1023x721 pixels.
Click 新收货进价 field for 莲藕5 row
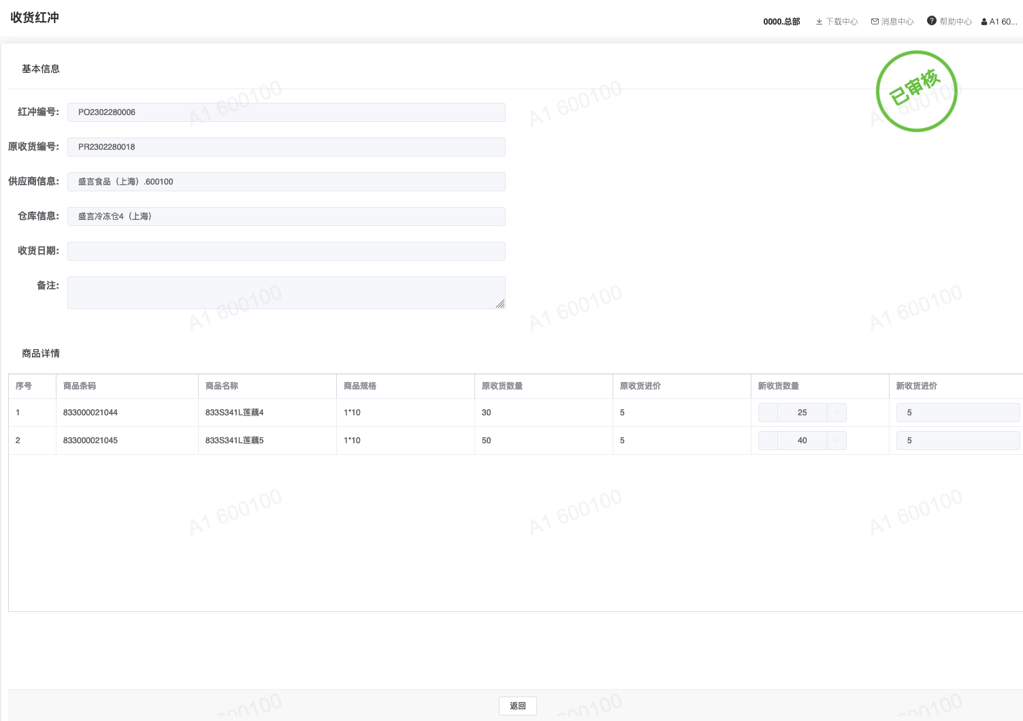pyautogui.click(x=958, y=440)
